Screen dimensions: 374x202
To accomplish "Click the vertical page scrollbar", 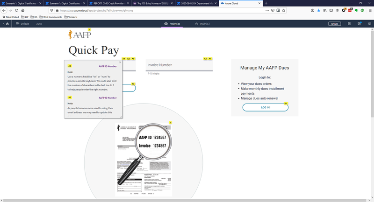I will pos(372,74).
